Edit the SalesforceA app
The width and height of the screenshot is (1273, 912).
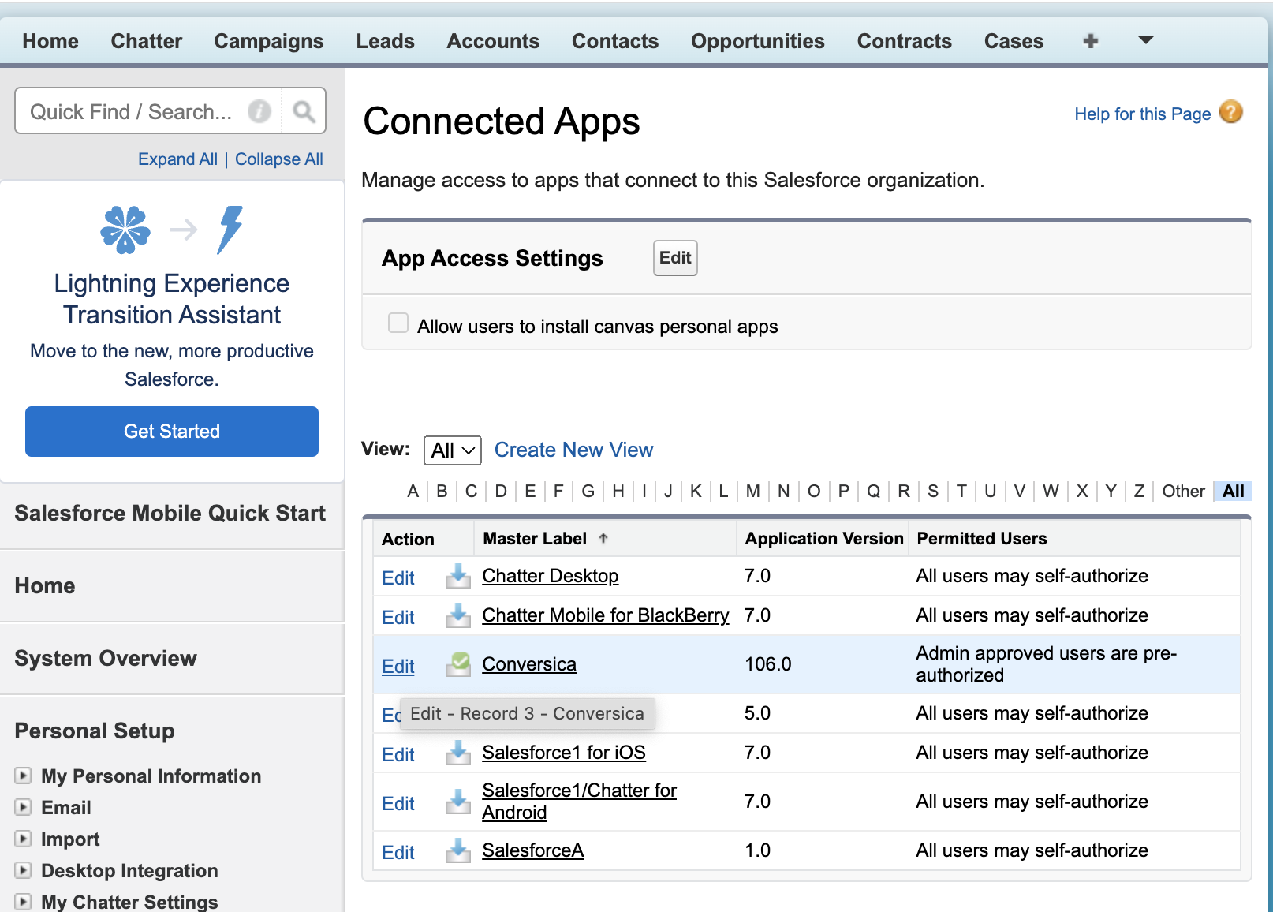click(x=398, y=853)
